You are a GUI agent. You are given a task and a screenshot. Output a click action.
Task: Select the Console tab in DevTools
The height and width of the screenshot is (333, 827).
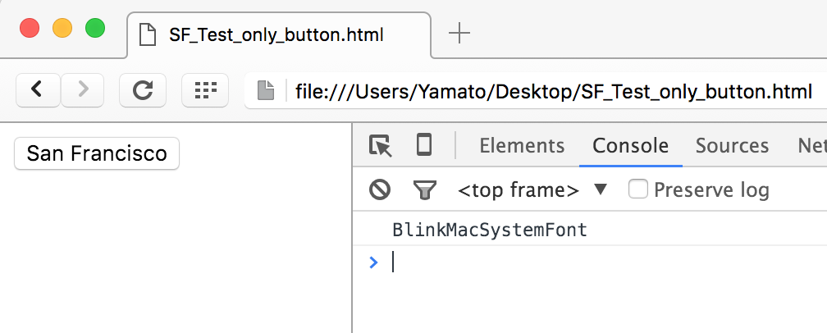click(630, 146)
